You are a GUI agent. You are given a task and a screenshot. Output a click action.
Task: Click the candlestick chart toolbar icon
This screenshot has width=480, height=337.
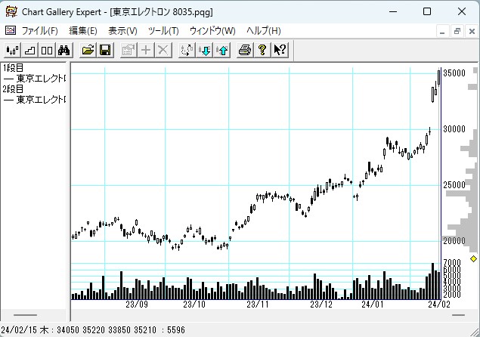click(13, 51)
